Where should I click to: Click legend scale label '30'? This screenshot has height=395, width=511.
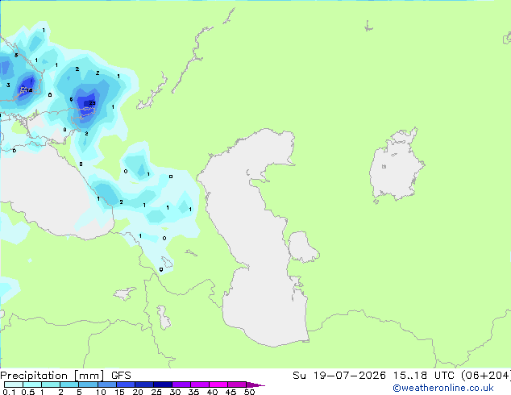pos(175,392)
